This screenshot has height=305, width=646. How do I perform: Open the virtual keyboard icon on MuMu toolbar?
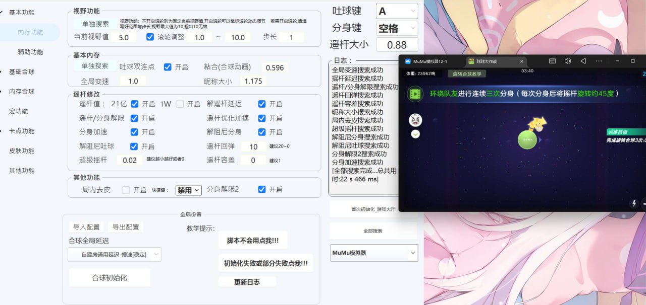553,61
